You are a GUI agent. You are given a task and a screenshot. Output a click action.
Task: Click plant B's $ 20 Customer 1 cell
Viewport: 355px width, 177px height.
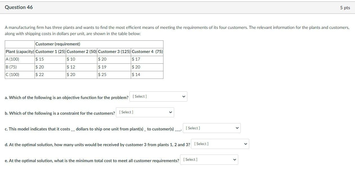coord(50,67)
